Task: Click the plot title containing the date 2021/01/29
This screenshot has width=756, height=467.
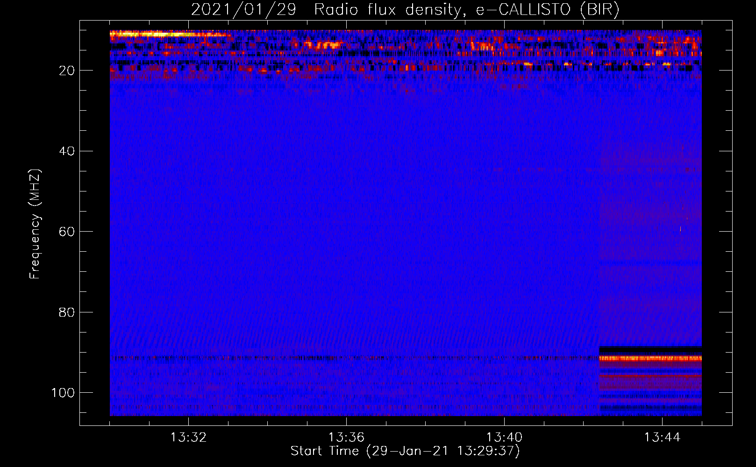Action: click(405, 10)
